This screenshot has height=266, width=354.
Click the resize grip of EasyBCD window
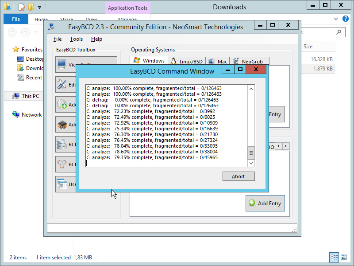294,230
